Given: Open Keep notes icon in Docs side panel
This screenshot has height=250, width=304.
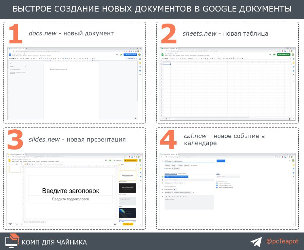Looking at the screenshot, I should [140, 63].
